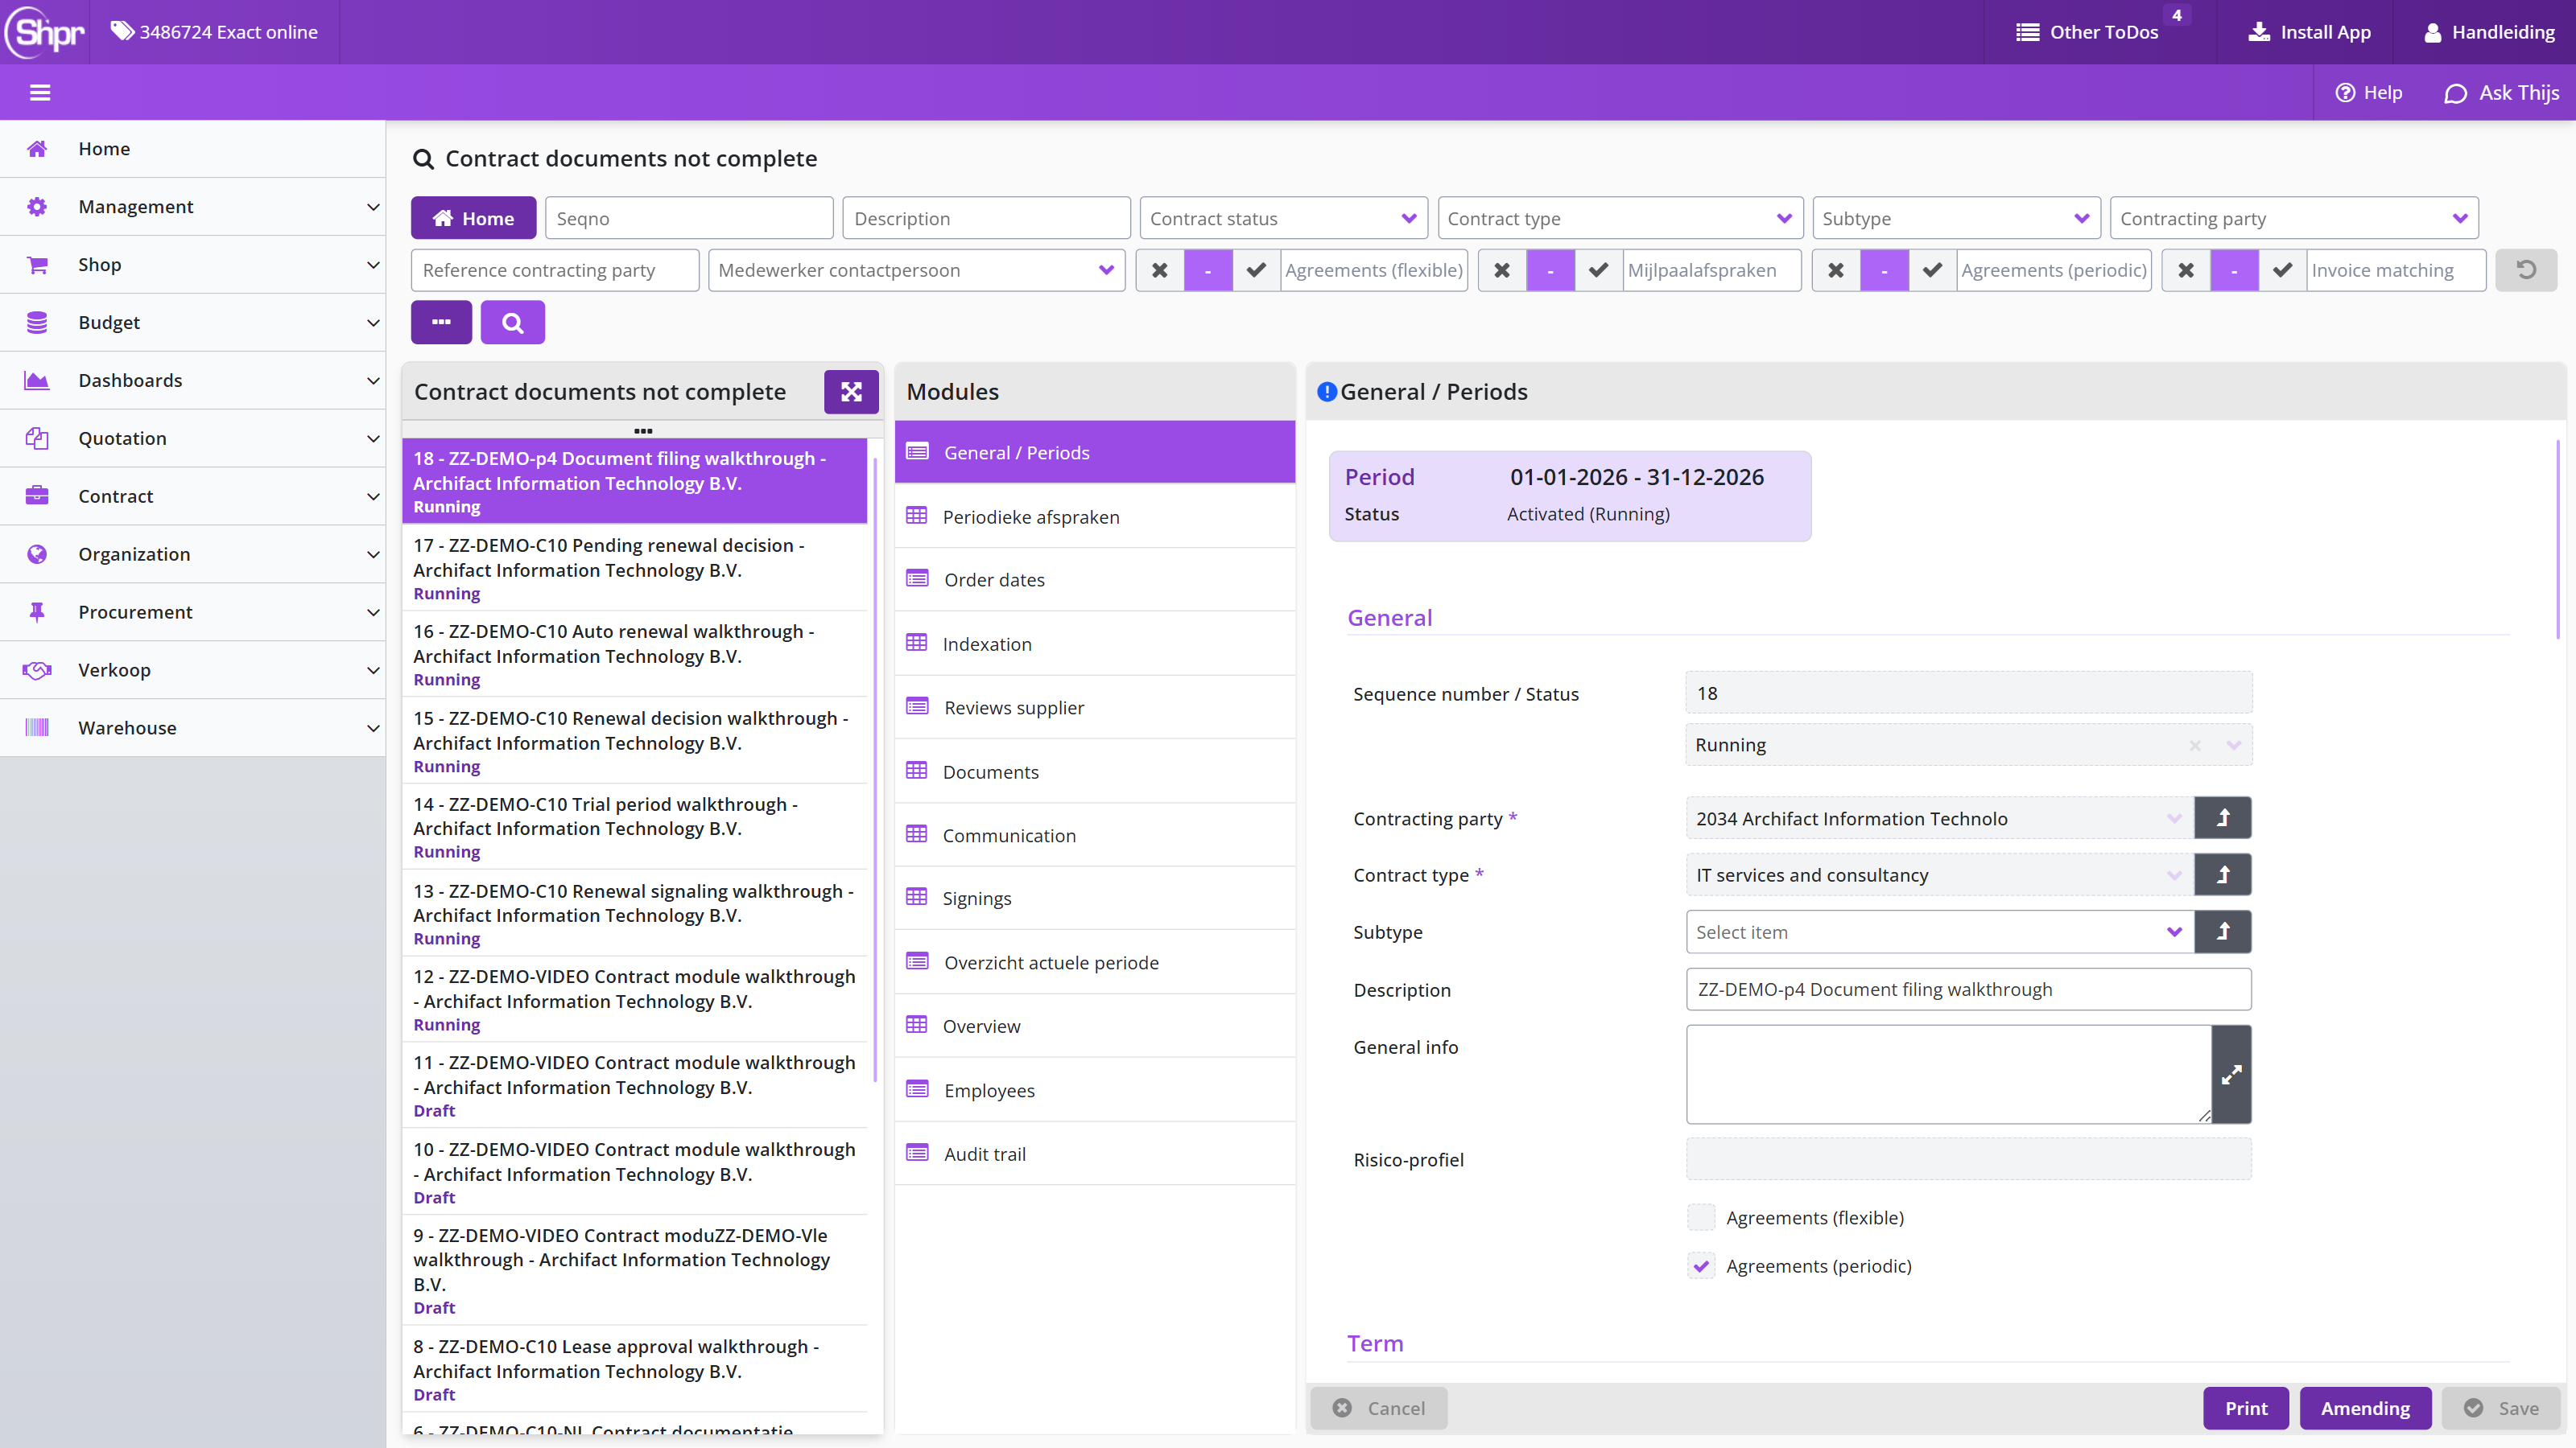This screenshot has height=1448, width=2576.
Task: Click the Print button
Action: pos(2246,1408)
